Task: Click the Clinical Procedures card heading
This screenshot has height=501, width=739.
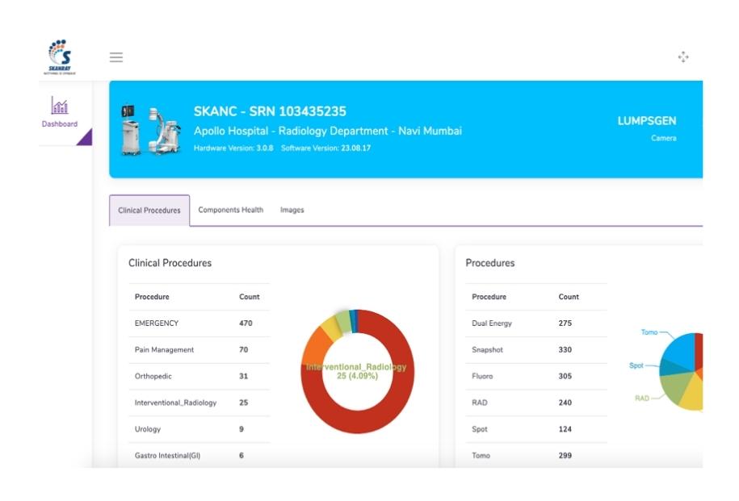Action: pyautogui.click(x=170, y=263)
